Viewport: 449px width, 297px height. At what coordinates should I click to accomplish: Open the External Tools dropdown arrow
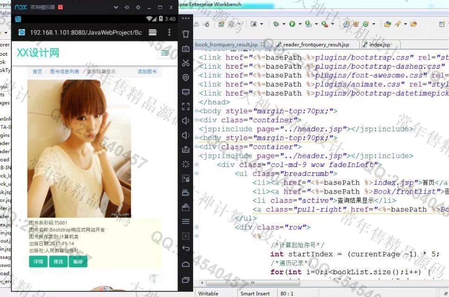(332, 24)
